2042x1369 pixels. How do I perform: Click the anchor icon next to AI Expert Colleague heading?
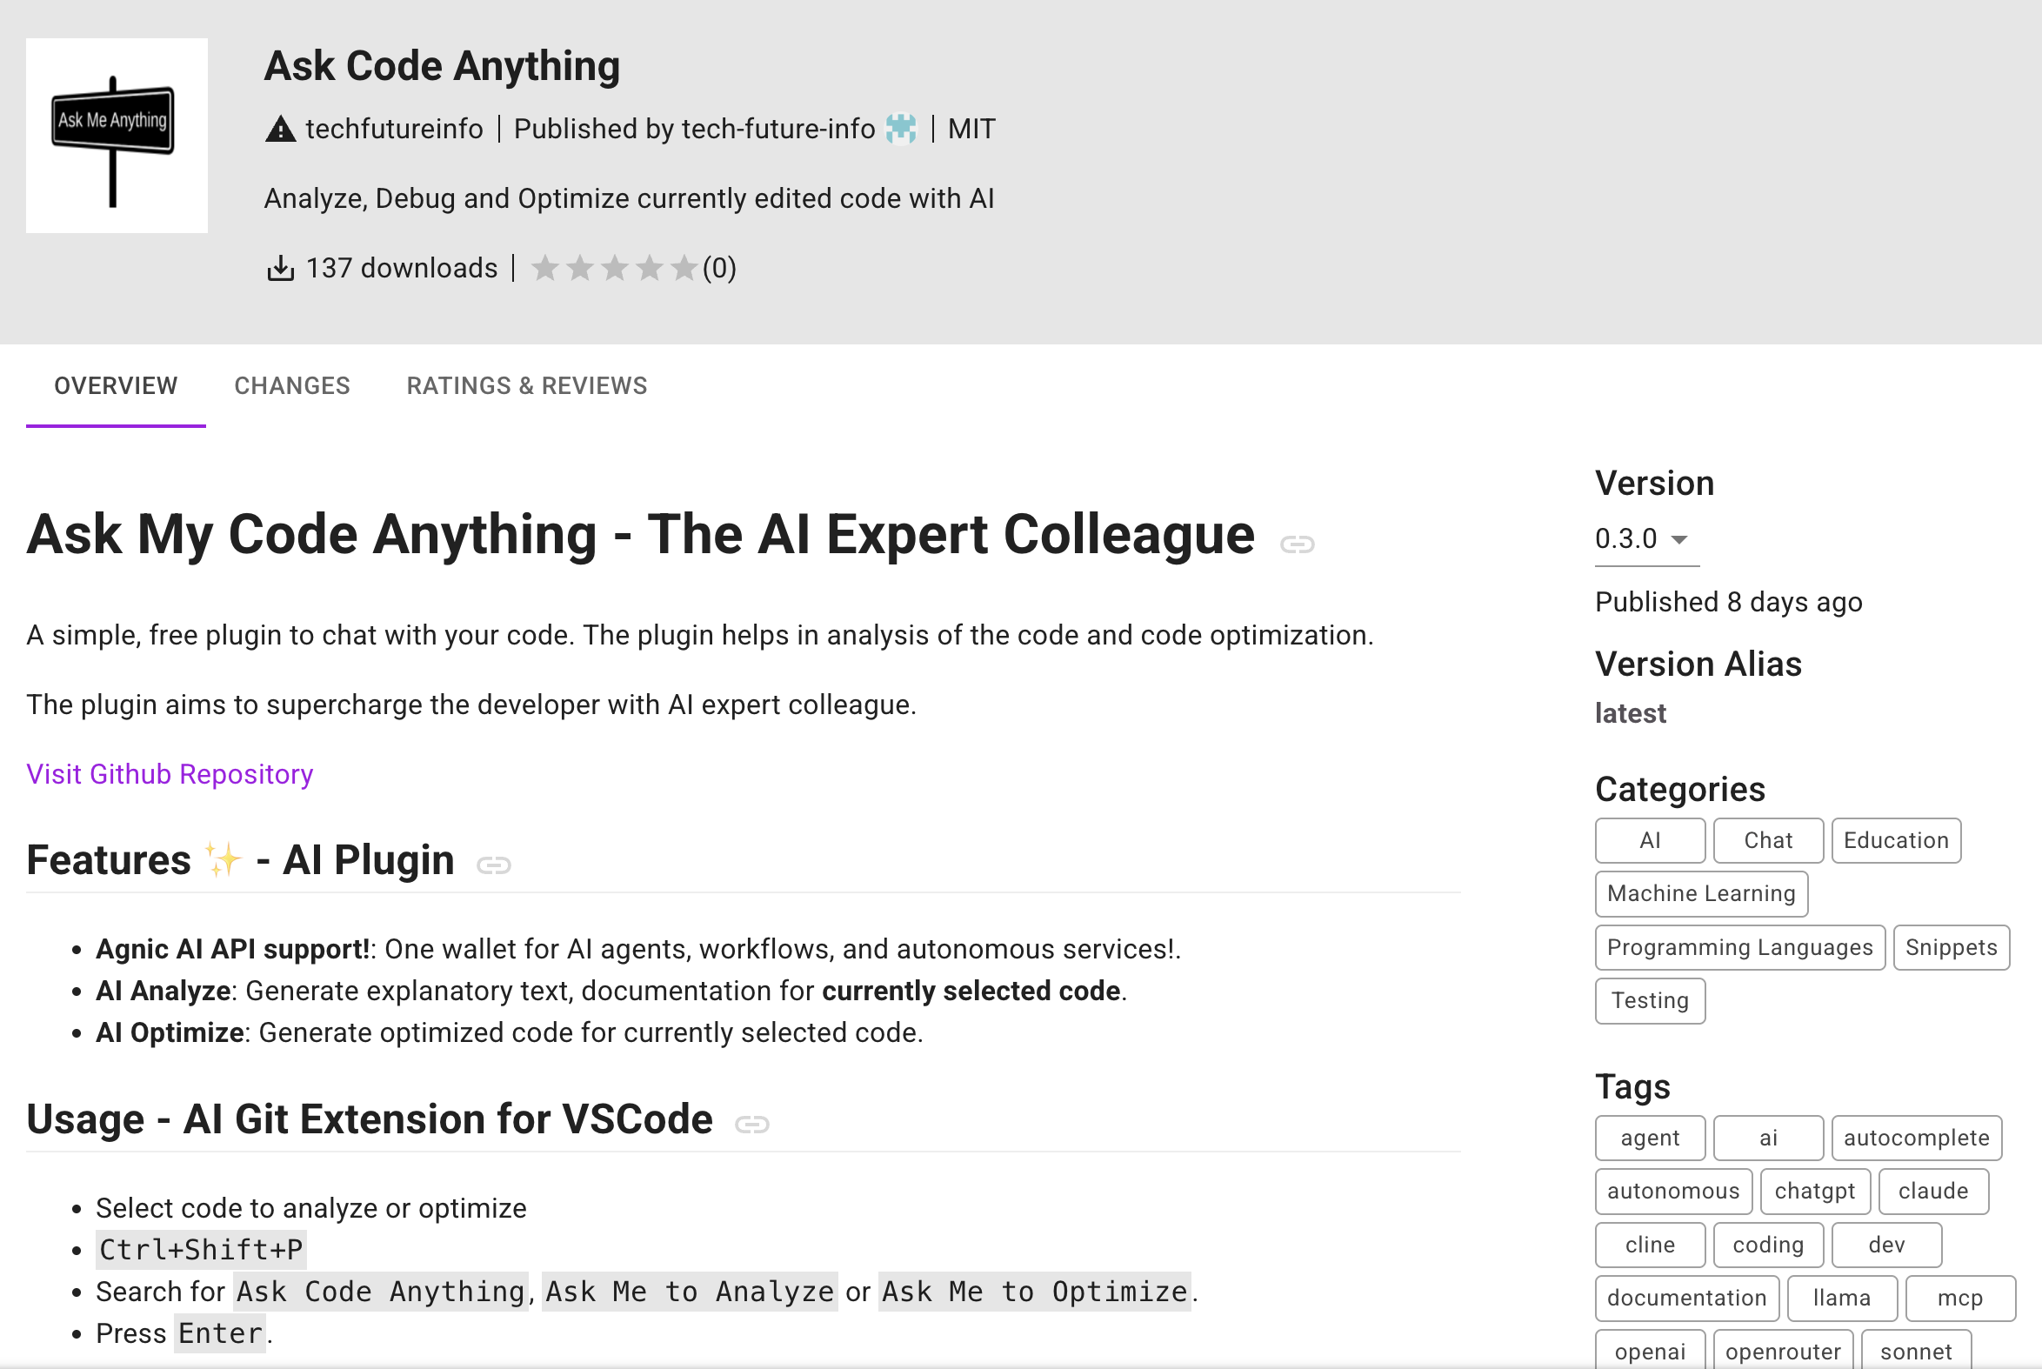pos(1299,543)
